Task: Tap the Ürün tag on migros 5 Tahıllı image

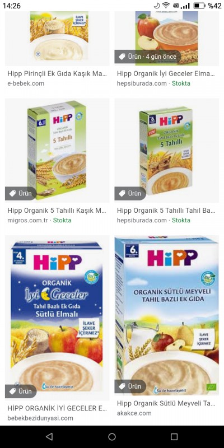Action: [21, 193]
